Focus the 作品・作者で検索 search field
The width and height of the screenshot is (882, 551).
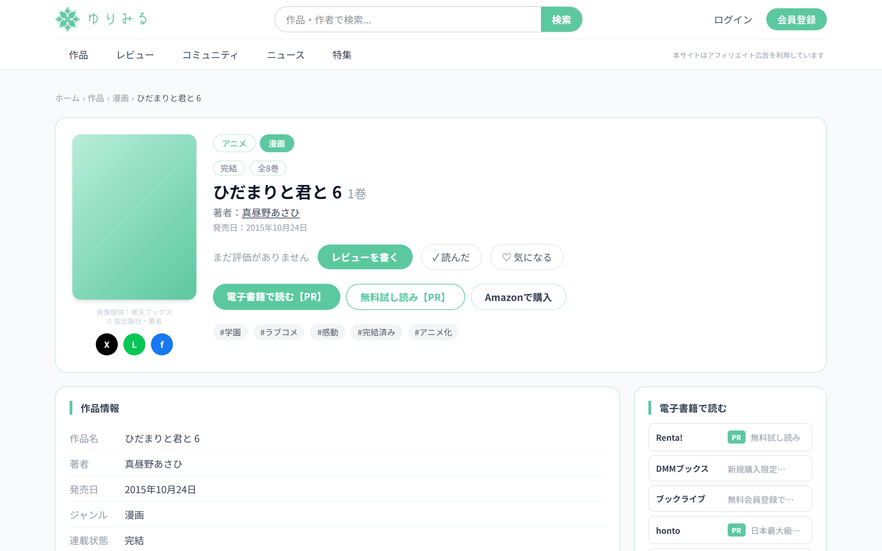click(x=408, y=19)
